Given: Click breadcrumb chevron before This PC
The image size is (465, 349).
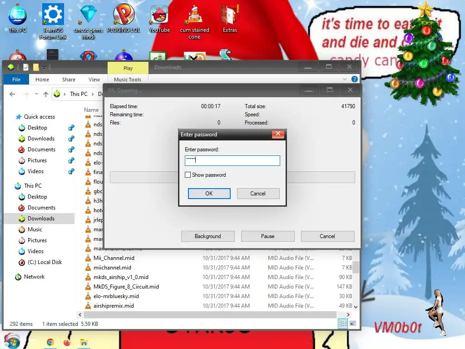Looking at the screenshot, I should pos(64,94).
